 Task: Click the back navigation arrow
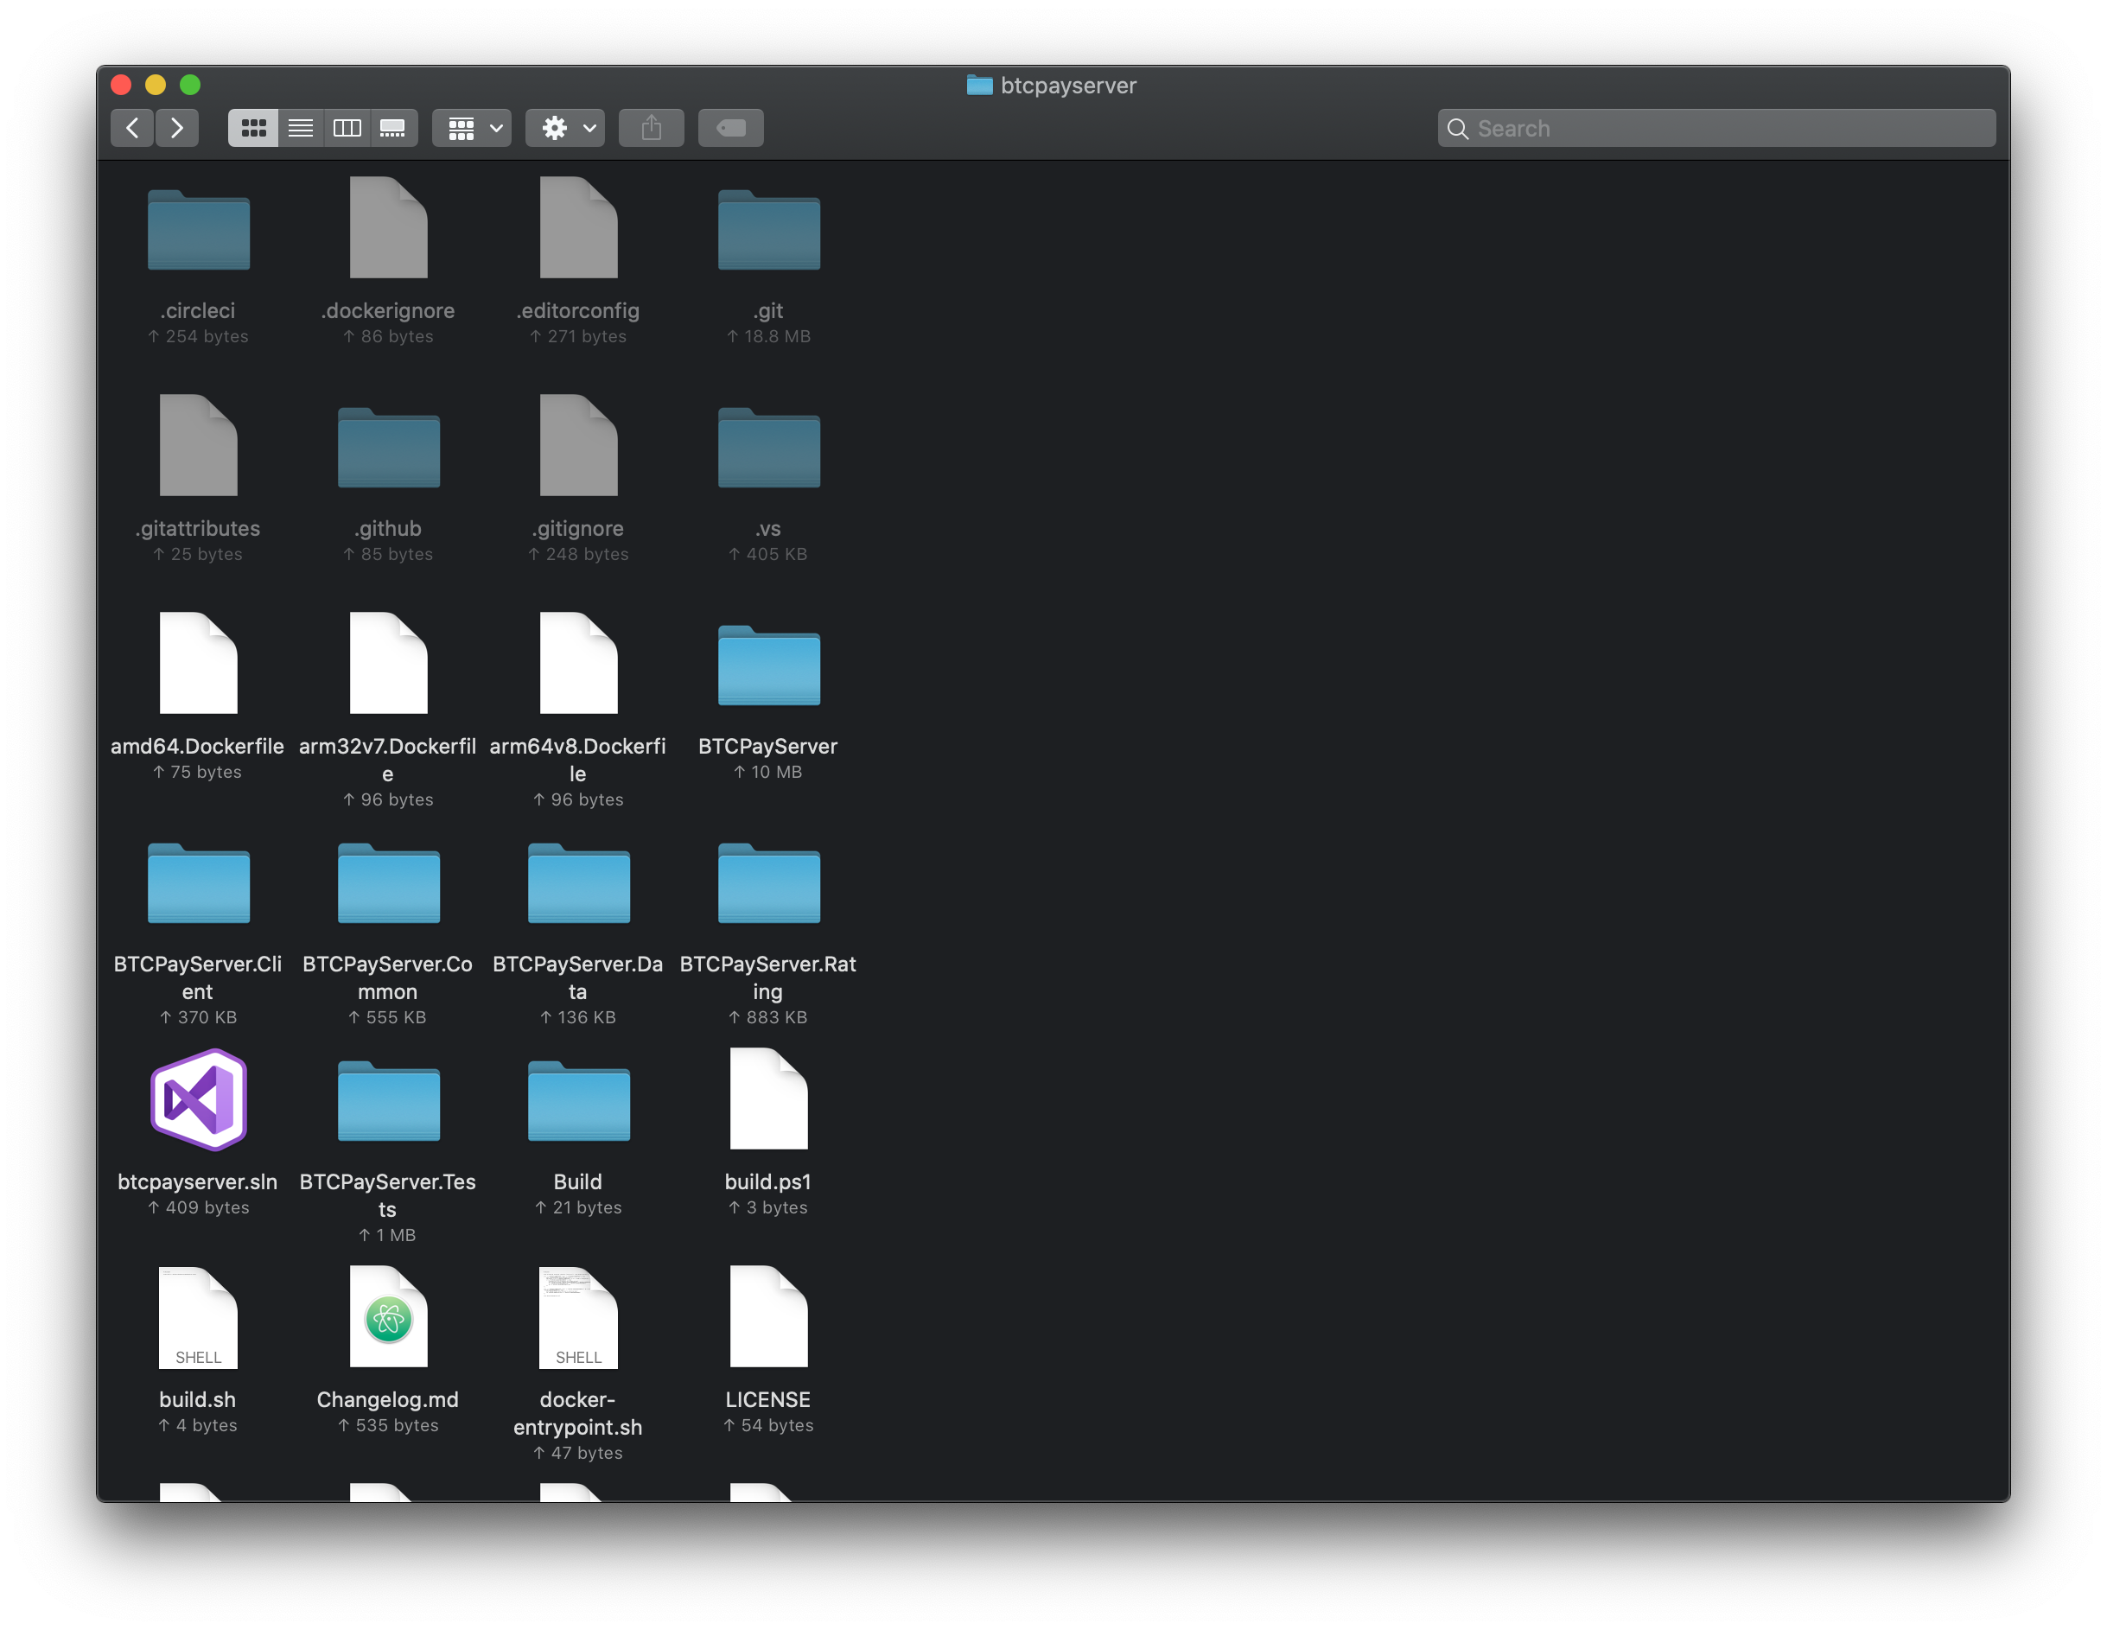click(132, 127)
